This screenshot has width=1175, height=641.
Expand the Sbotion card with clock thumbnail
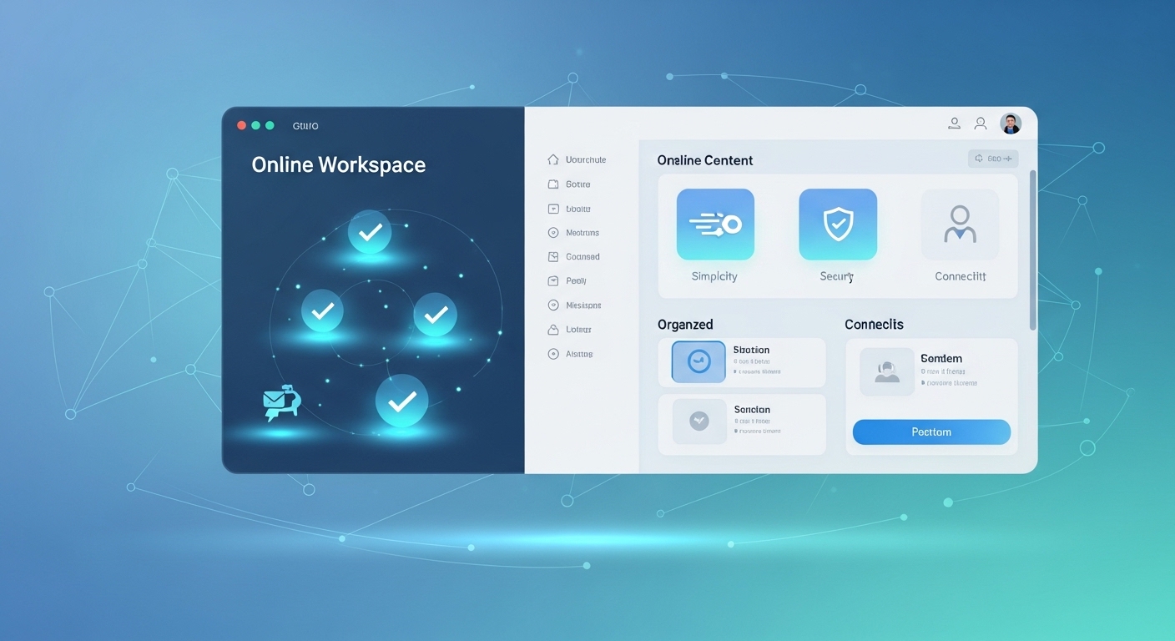point(742,362)
